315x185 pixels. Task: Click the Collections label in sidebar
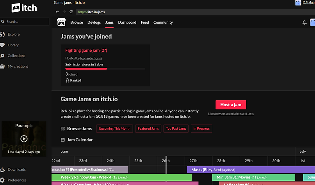click(16, 56)
